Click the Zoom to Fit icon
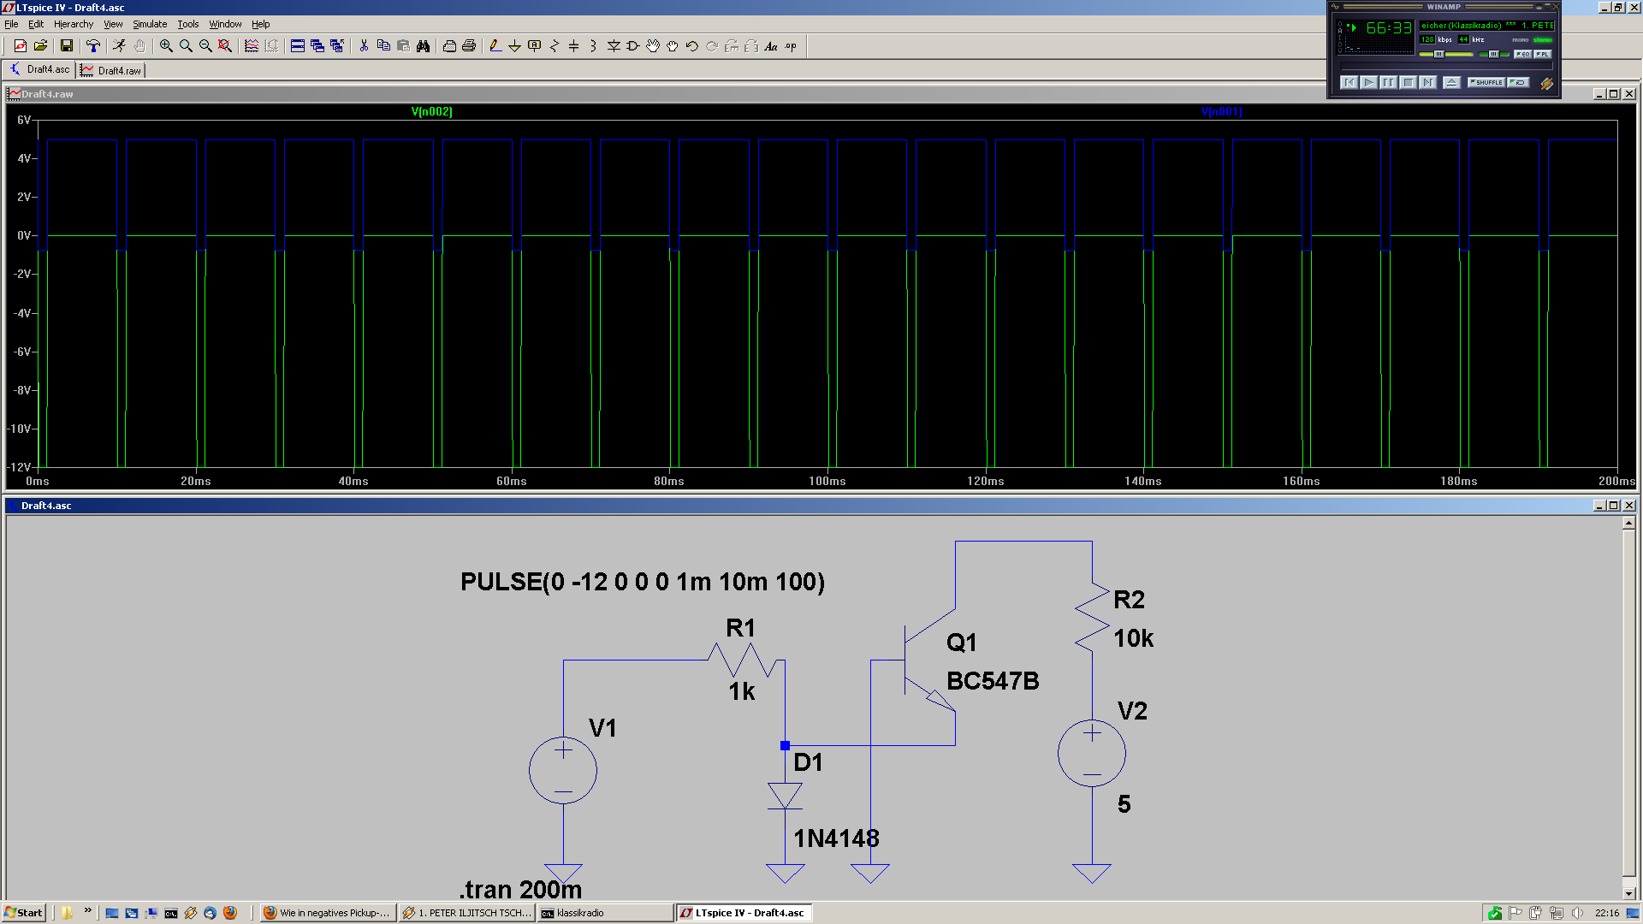This screenshot has height=924, width=1643. [225, 46]
